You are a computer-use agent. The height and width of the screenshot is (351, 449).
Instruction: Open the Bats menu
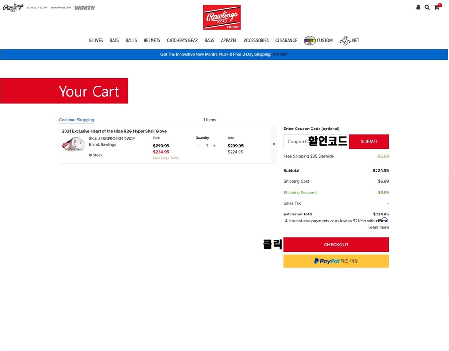point(114,40)
